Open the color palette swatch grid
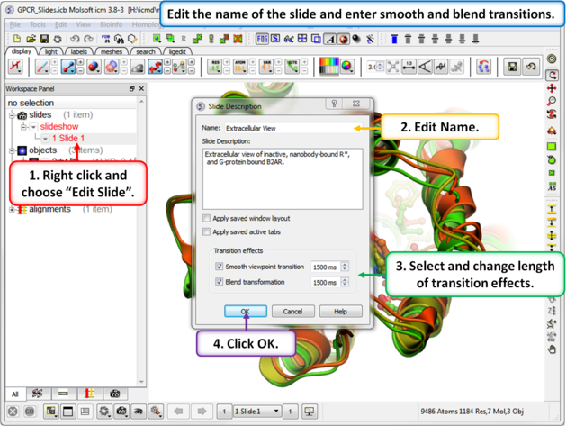Screen dimensions: 567x426 click(329, 67)
